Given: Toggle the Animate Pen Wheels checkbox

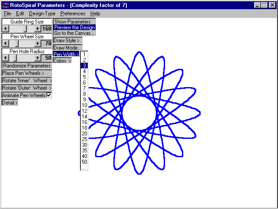Looking at the screenshot, I should coord(49,95).
